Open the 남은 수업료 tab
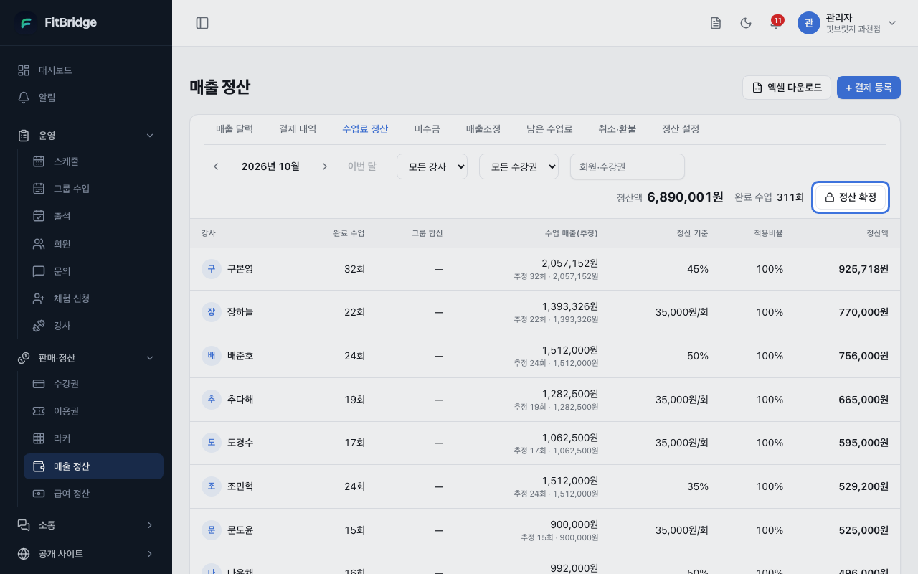Viewport: 918px width, 574px height. tap(549, 129)
